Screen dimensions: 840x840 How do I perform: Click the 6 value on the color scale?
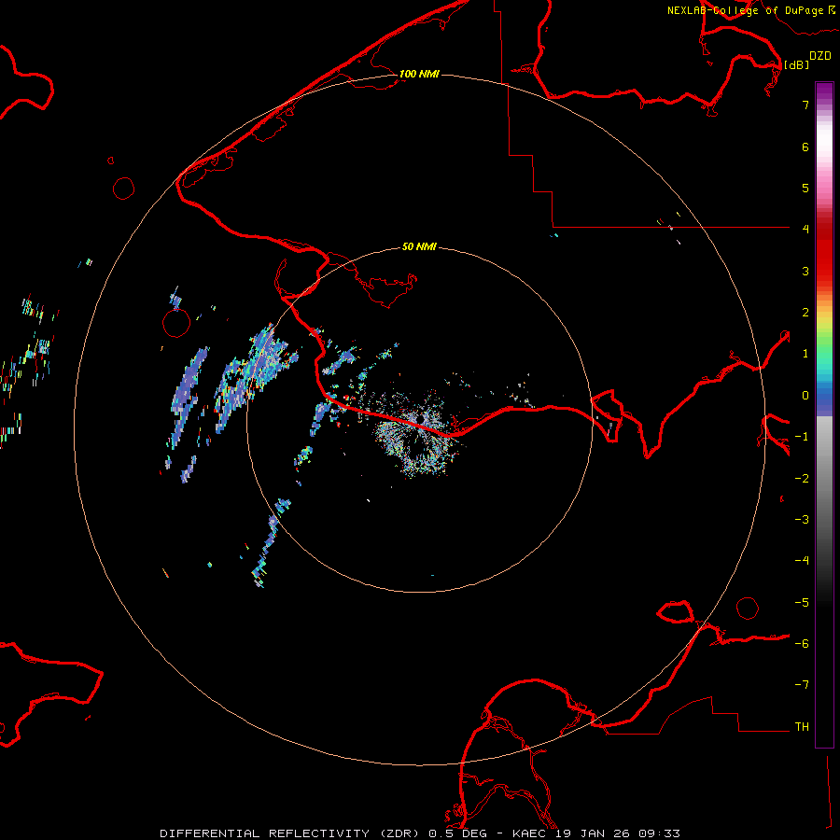(805, 147)
